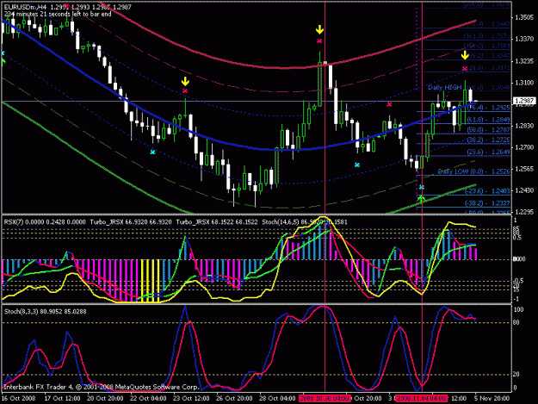Click the 26 Oct 20:00 date label
The width and height of the screenshot is (538, 404).
(234, 399)
